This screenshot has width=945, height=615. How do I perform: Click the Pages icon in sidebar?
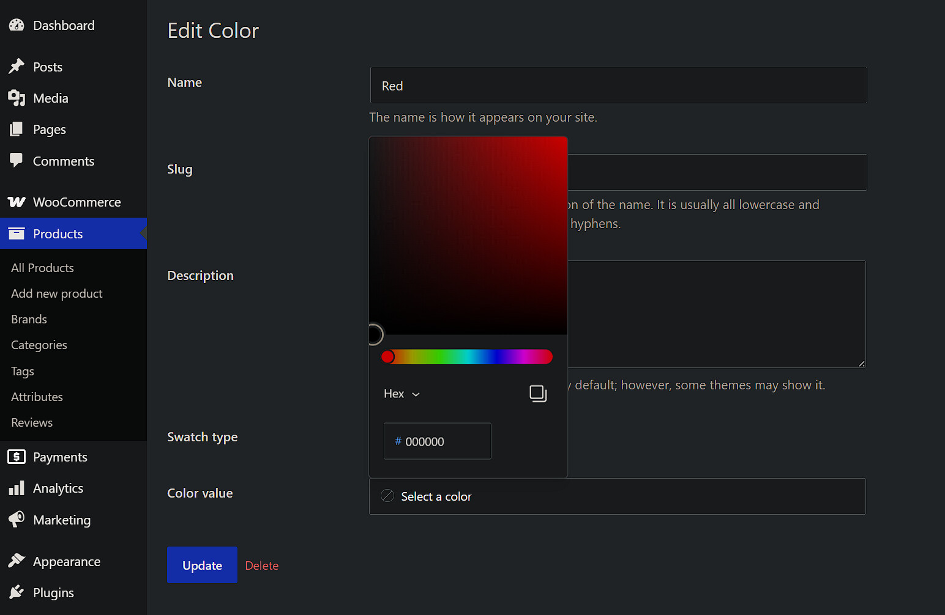tap(17, 129)
